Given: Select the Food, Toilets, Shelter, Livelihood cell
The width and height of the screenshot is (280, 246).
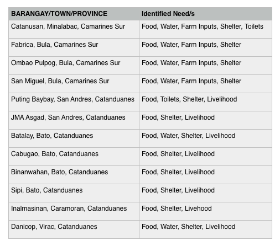Looking at the screenshot, I should 205,102.
